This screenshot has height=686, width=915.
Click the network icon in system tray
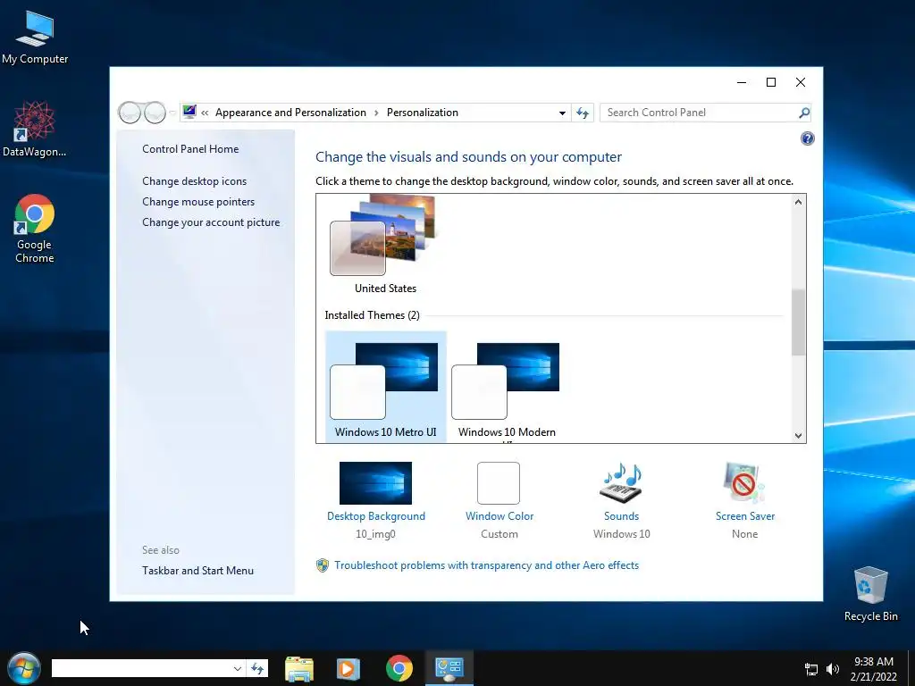[811, 669]
